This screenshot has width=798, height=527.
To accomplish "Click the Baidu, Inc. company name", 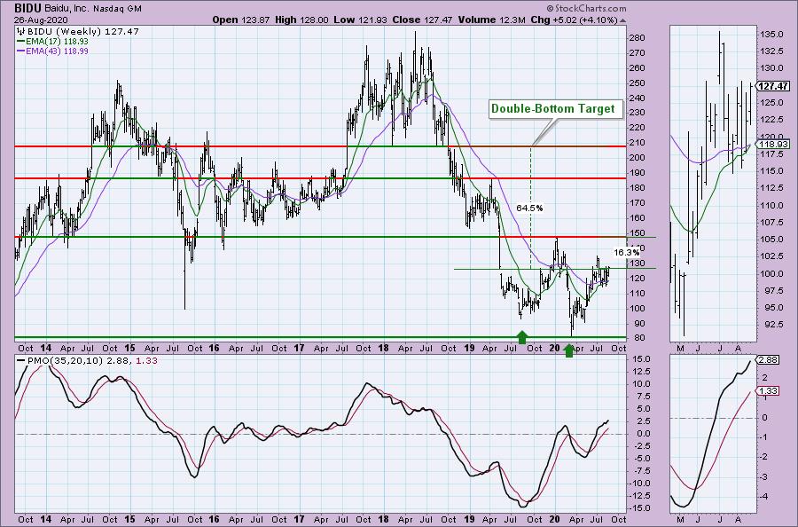I will (x=67, y=9).
